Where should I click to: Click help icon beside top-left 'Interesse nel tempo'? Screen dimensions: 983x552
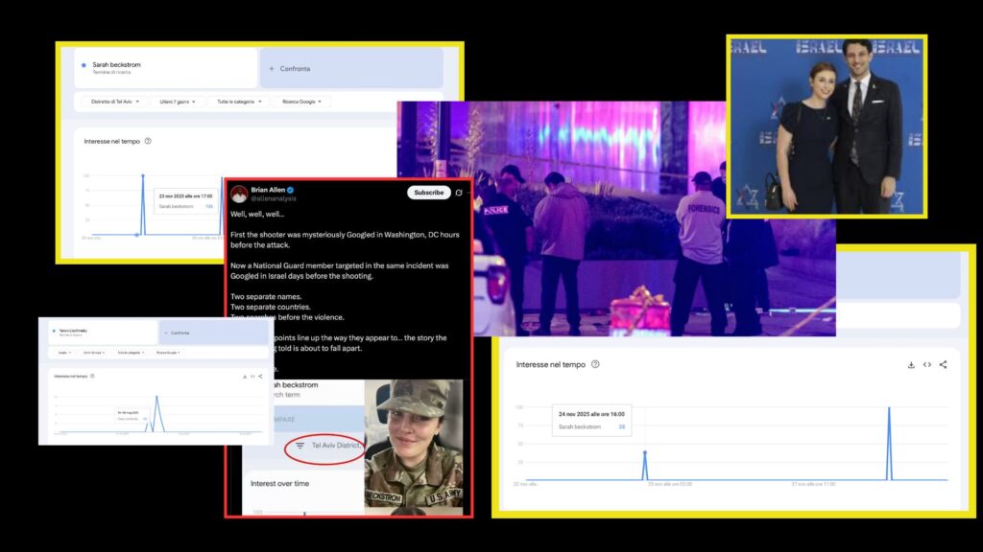tap(148, 141)
